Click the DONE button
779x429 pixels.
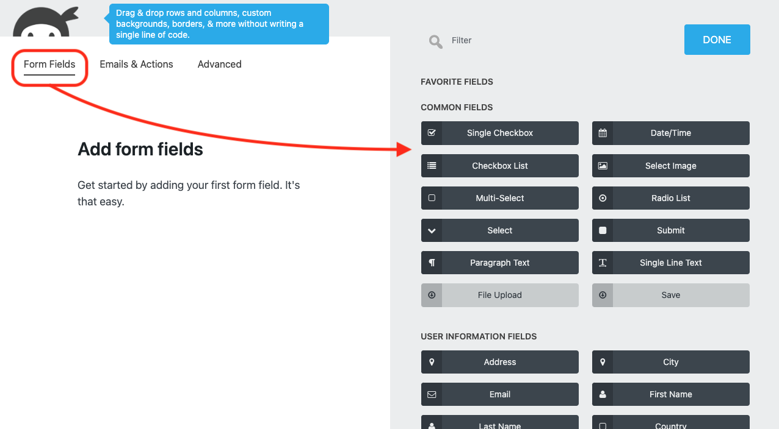coord(717,39)
